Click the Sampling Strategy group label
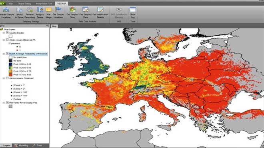264x148 pixels. tap(31, 22)
